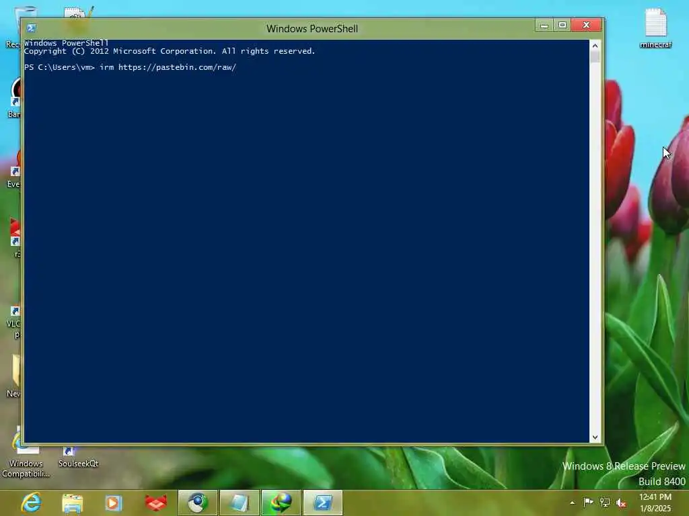Screen dimensions: 689x516
Task: Click the Windows PowerShell title bar text
Action: 312,28
